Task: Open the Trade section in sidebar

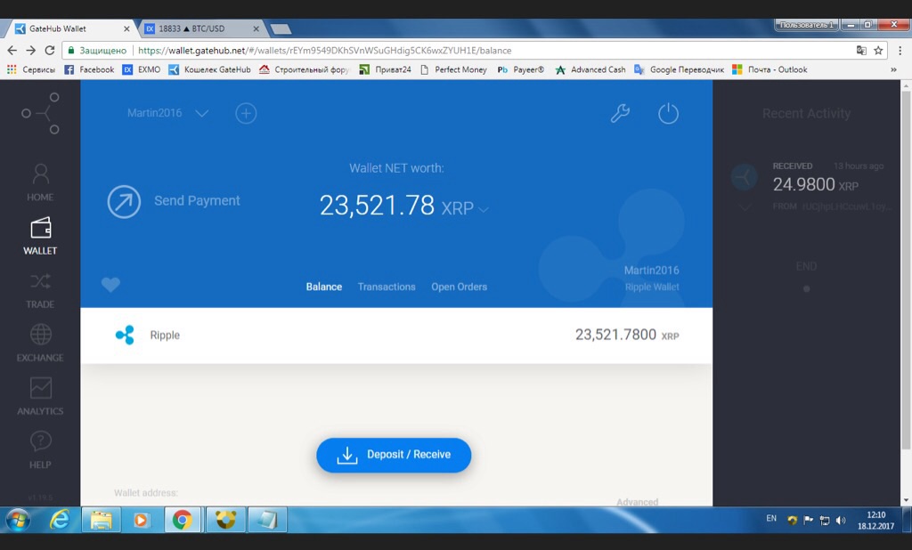Action: tap(40, 290)
